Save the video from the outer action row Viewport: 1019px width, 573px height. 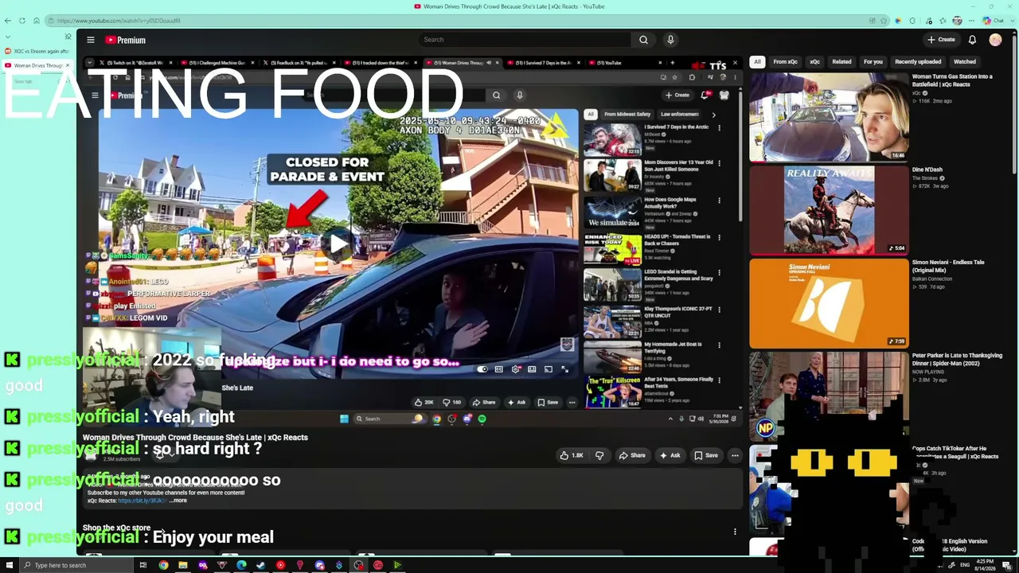[x=705, y=455]
